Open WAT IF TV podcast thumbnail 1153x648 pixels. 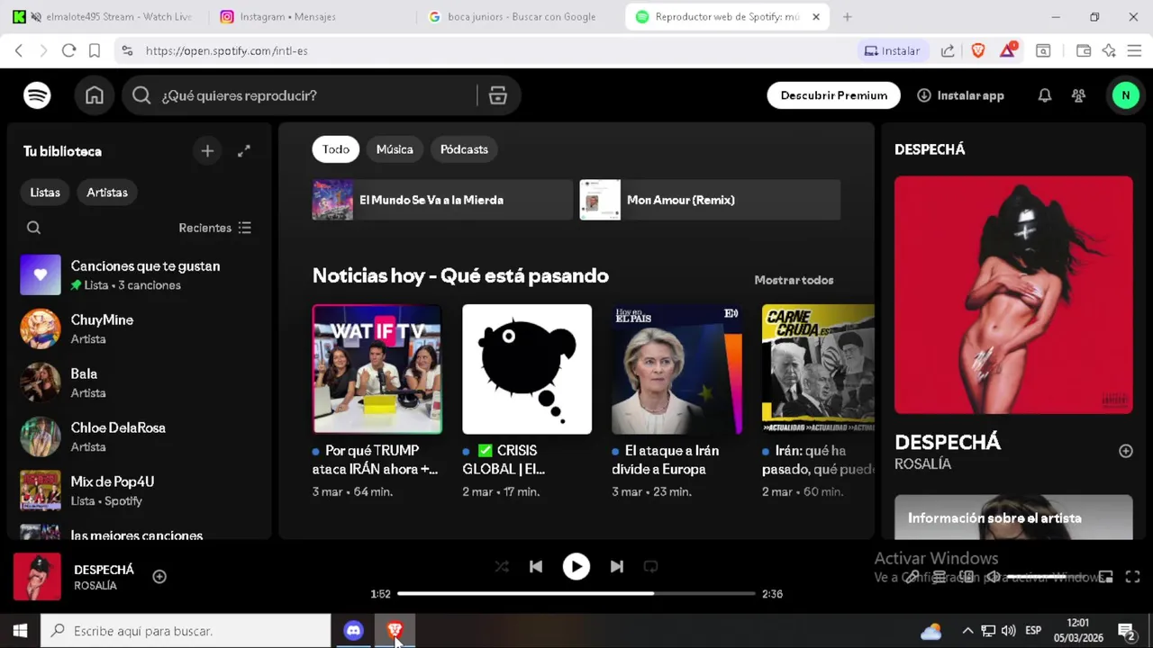[x=377, y=369]
